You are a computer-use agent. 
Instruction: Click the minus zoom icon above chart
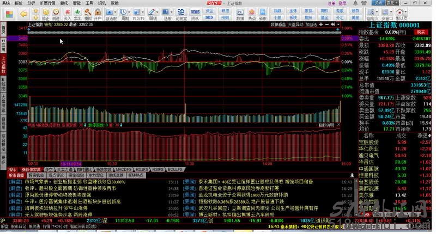(x=327, y=24)
